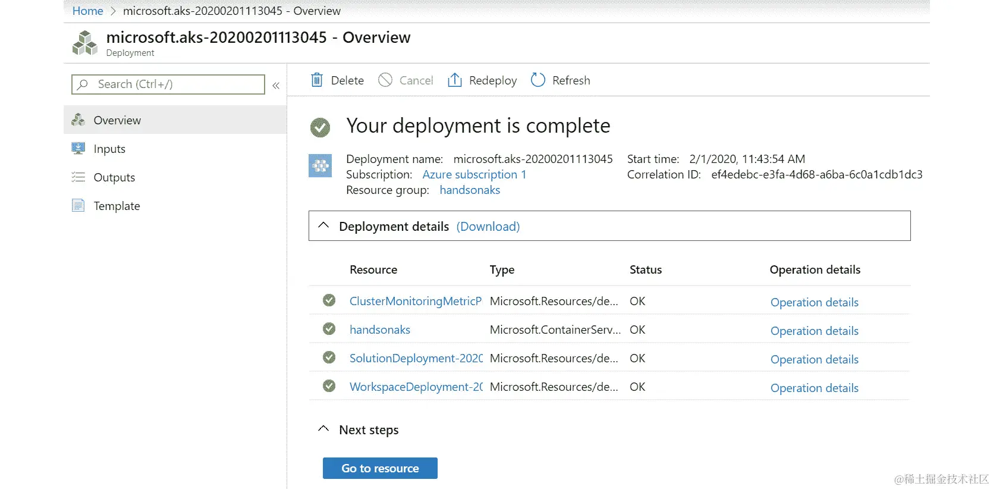Image resolution: width=993 pixels, height=489 pixels.
Task: Click the green checkmark beside deployment complete
Action: 320,127
